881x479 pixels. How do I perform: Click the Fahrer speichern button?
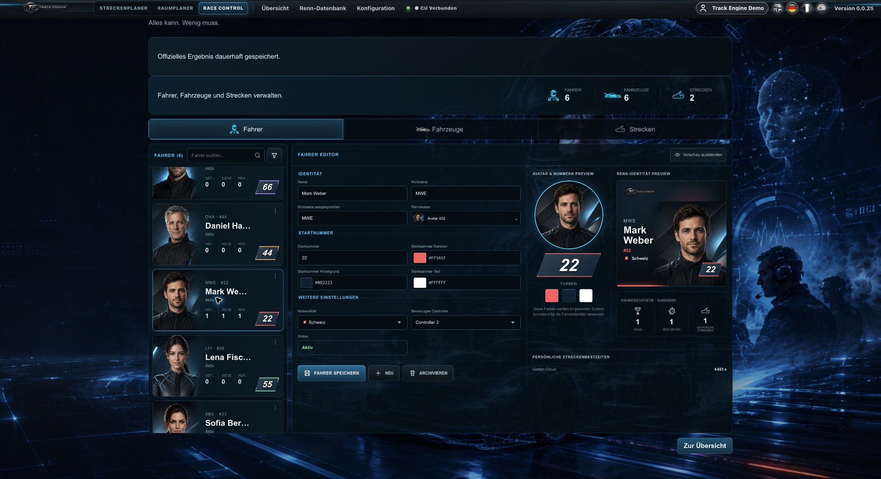(x=331, y=373)
